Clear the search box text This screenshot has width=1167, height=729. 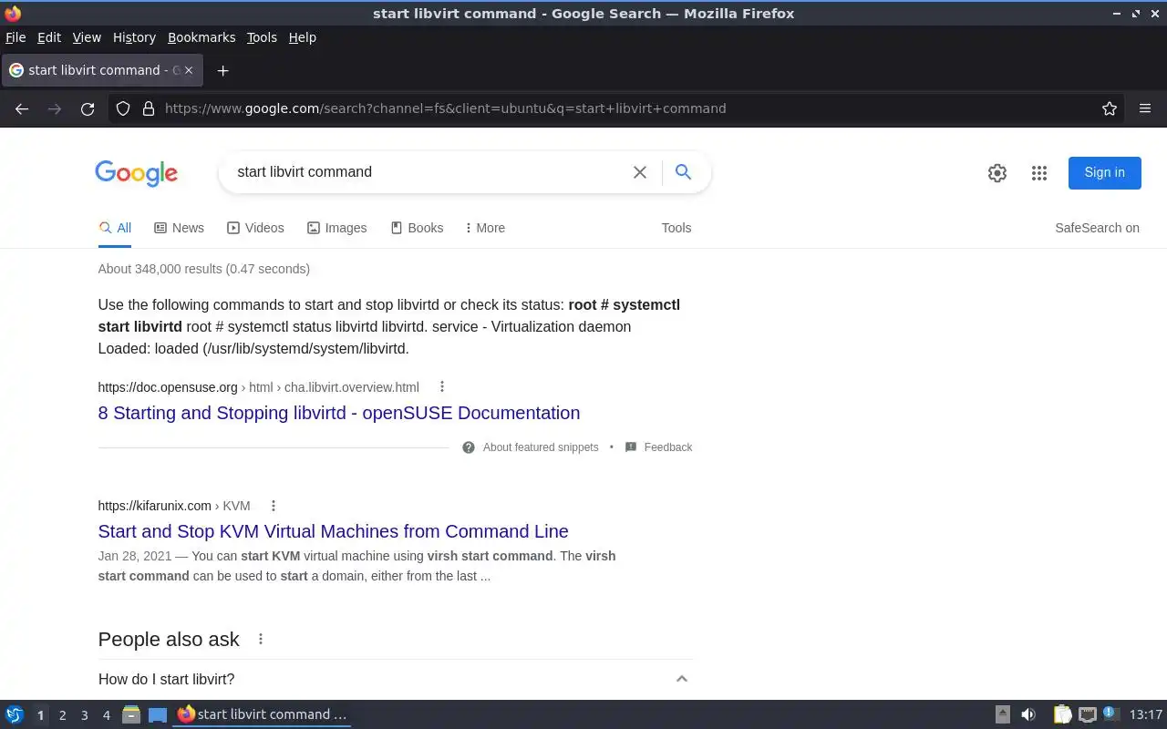[x=640, y=172]
